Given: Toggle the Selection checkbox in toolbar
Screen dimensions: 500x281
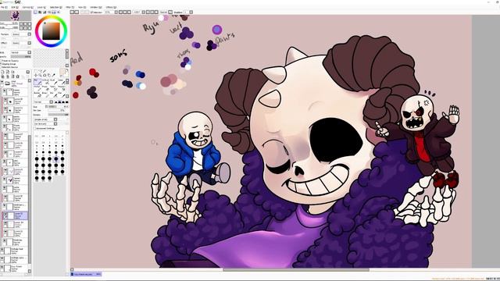Looking at the screenshot, I should (91, 12).
